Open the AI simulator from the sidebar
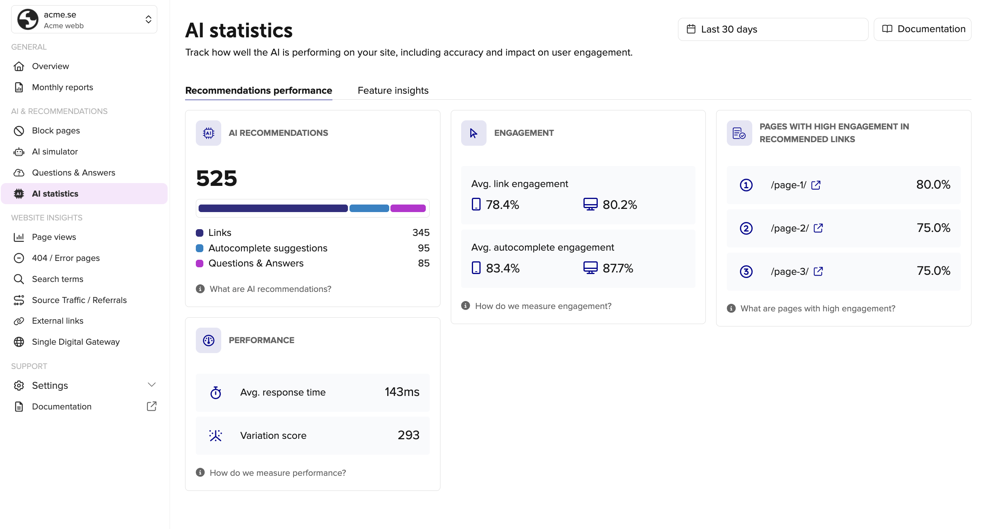985x529 pixels. coord(54,151)
